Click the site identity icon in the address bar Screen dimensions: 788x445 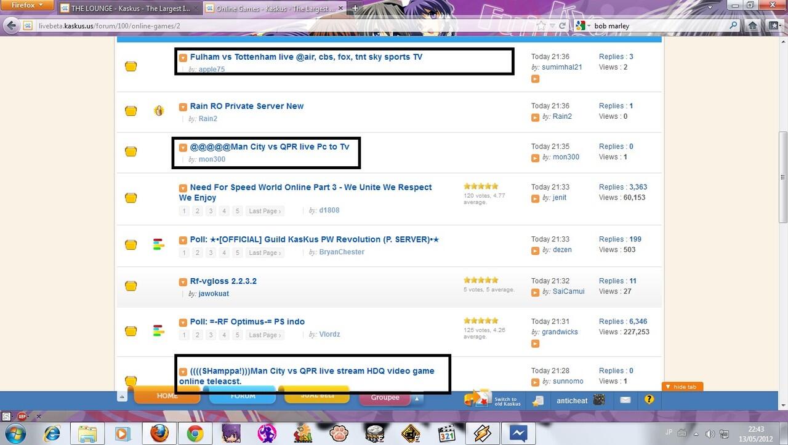(x=28, y=26)
